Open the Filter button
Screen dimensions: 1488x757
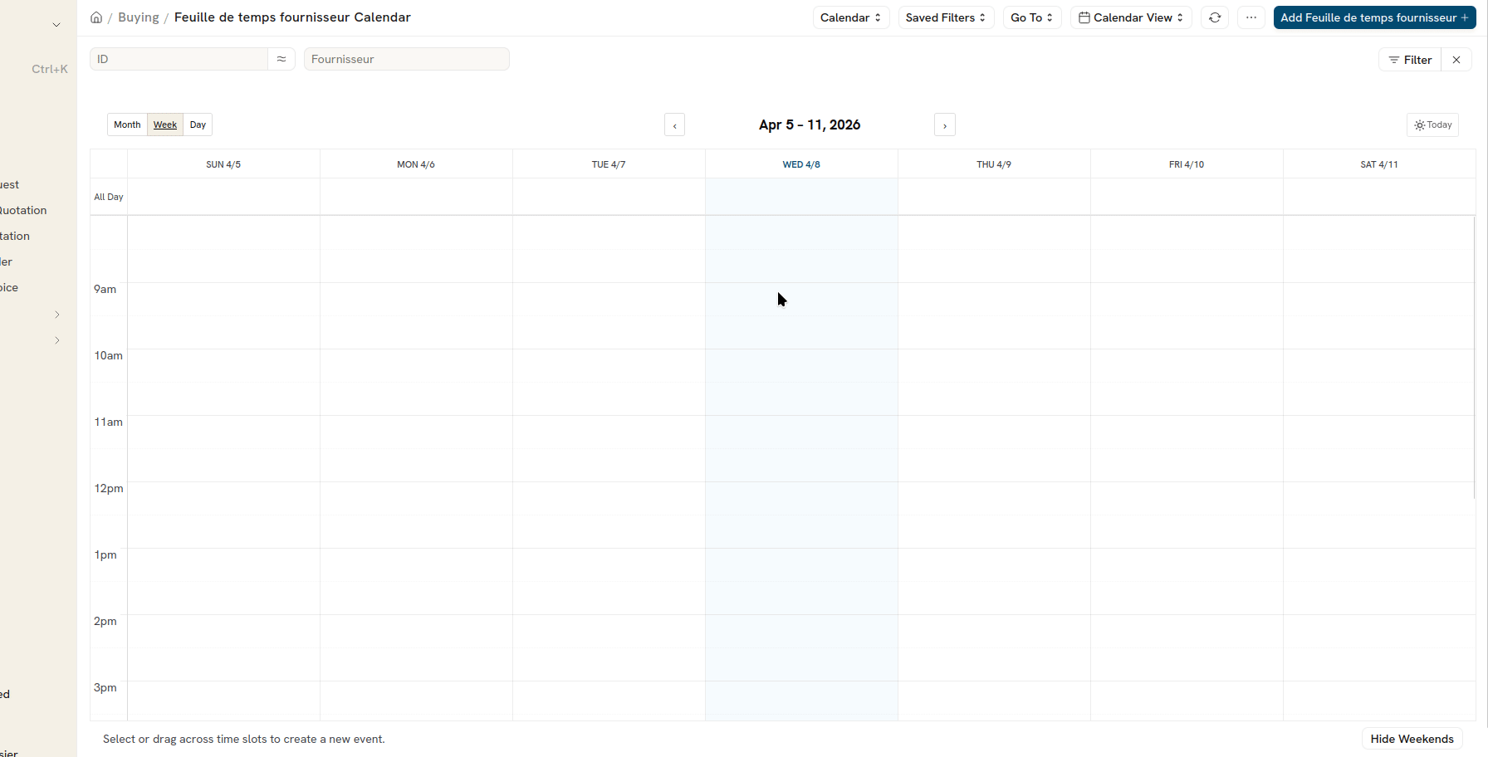[1410, 60]
